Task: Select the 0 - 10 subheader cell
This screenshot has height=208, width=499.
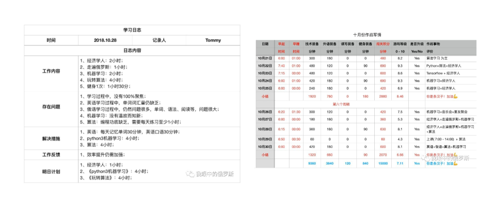Action: pyautogui.click(x=400, y=51)
